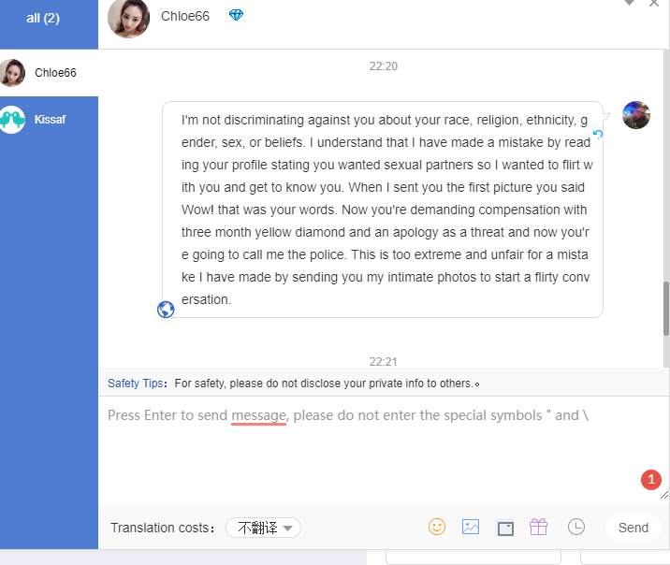Click the sender's avatar beside the message

point(636,115)
